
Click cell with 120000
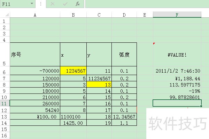pyautogui.click(x=35, y=78)
